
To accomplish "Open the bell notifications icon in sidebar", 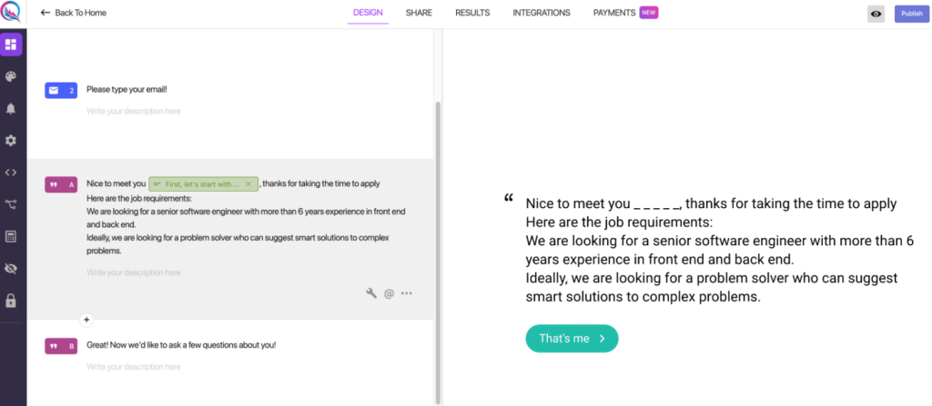I will click(x=11, y=109).
